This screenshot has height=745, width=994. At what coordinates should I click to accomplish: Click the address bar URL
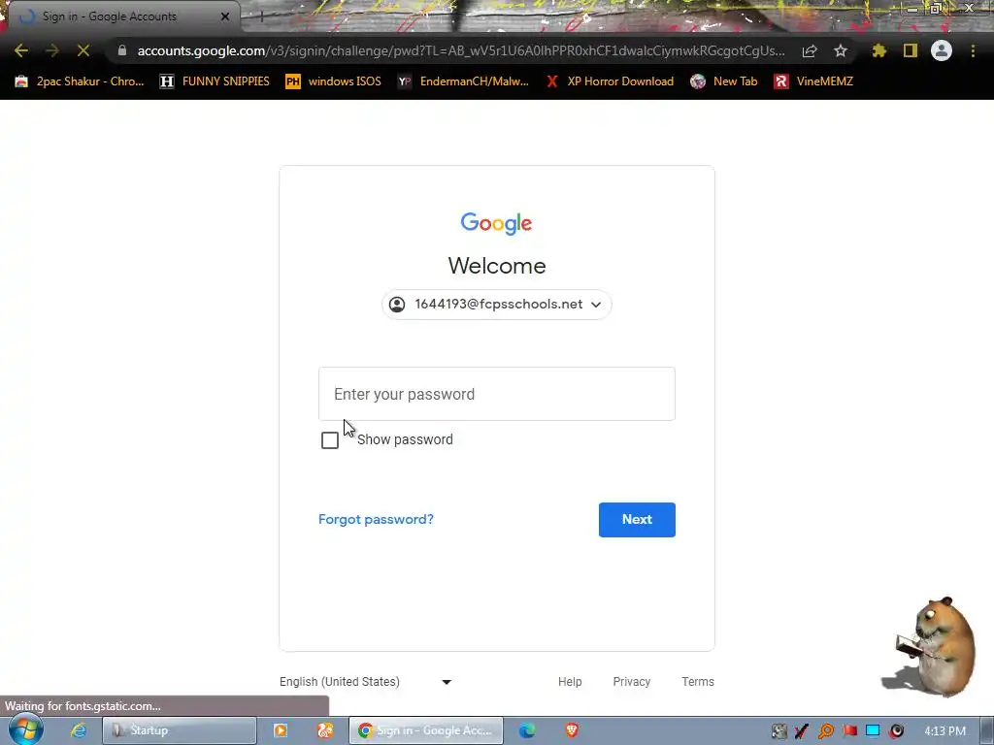coord(461,50)
